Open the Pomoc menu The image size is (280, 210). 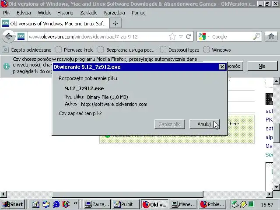point(139,13)
